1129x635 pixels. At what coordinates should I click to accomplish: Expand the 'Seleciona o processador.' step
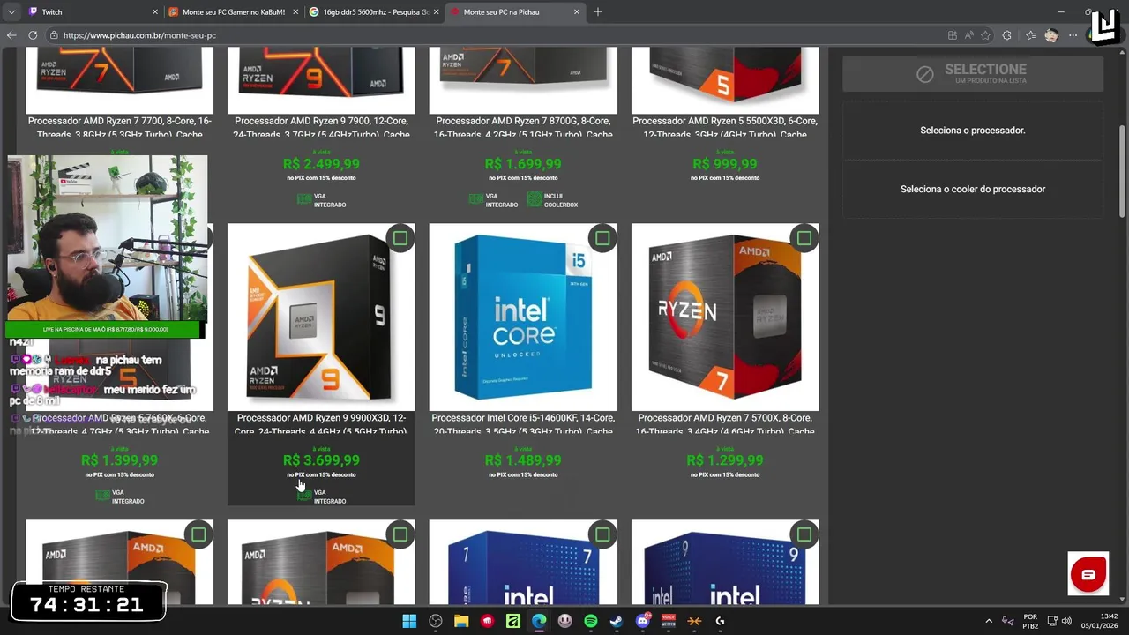[x=972, y=130]
